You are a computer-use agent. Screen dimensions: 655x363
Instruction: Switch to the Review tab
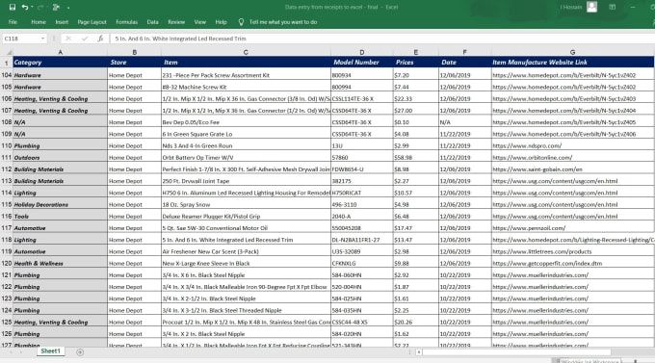click(x=176, y=22)
